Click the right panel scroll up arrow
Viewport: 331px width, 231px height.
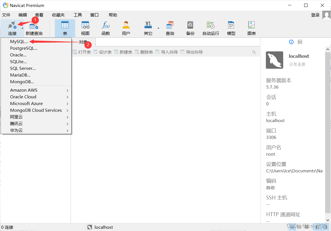tap(328, 49)
